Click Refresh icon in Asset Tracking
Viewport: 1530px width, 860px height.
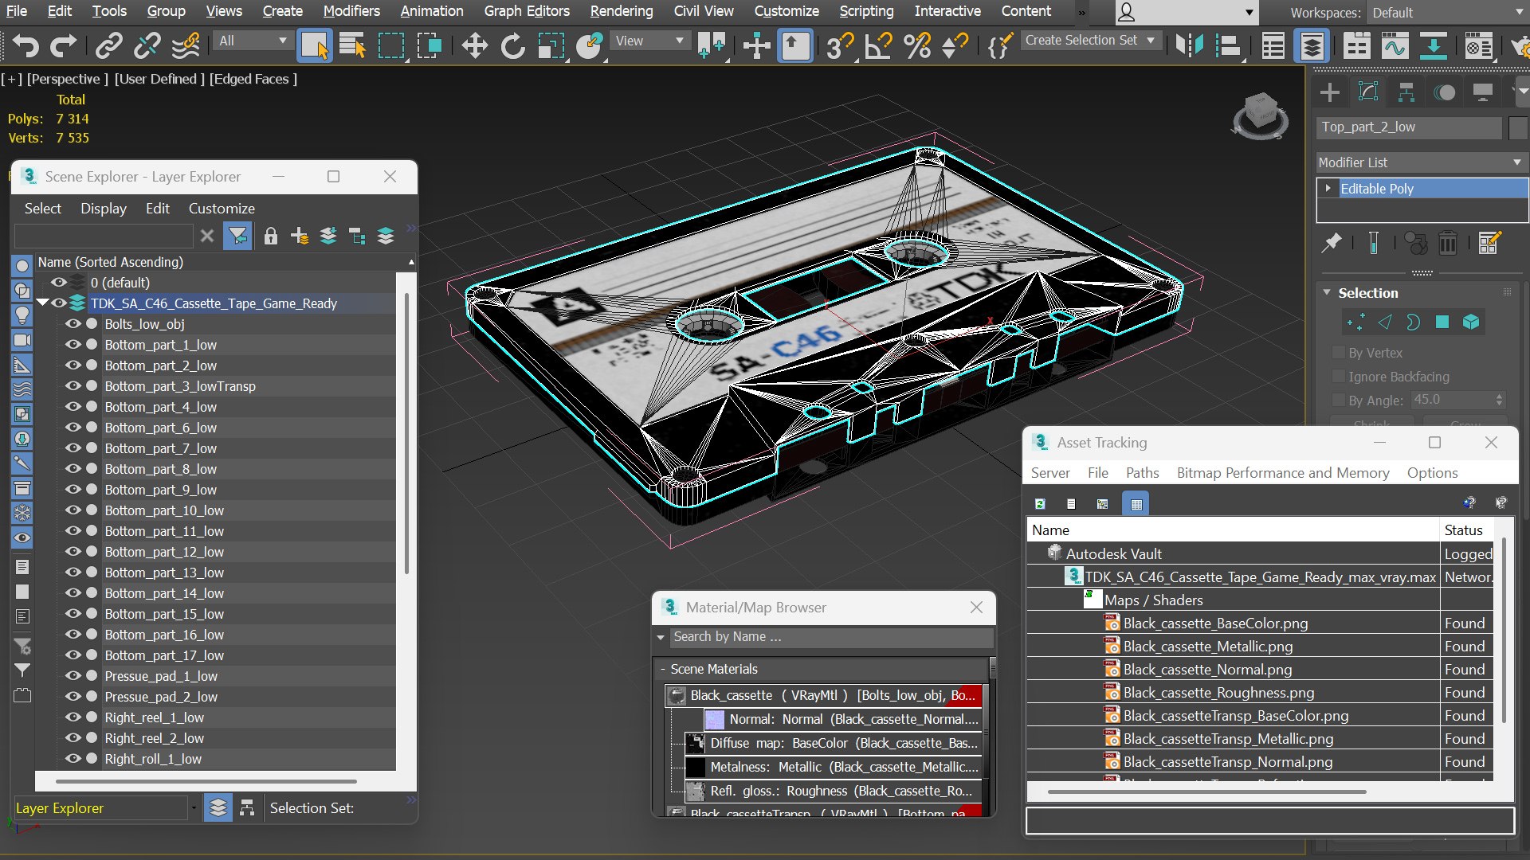click(x=1040, y=503)
